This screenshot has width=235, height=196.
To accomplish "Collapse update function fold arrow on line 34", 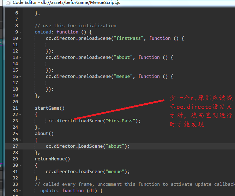I will (20, 191).
